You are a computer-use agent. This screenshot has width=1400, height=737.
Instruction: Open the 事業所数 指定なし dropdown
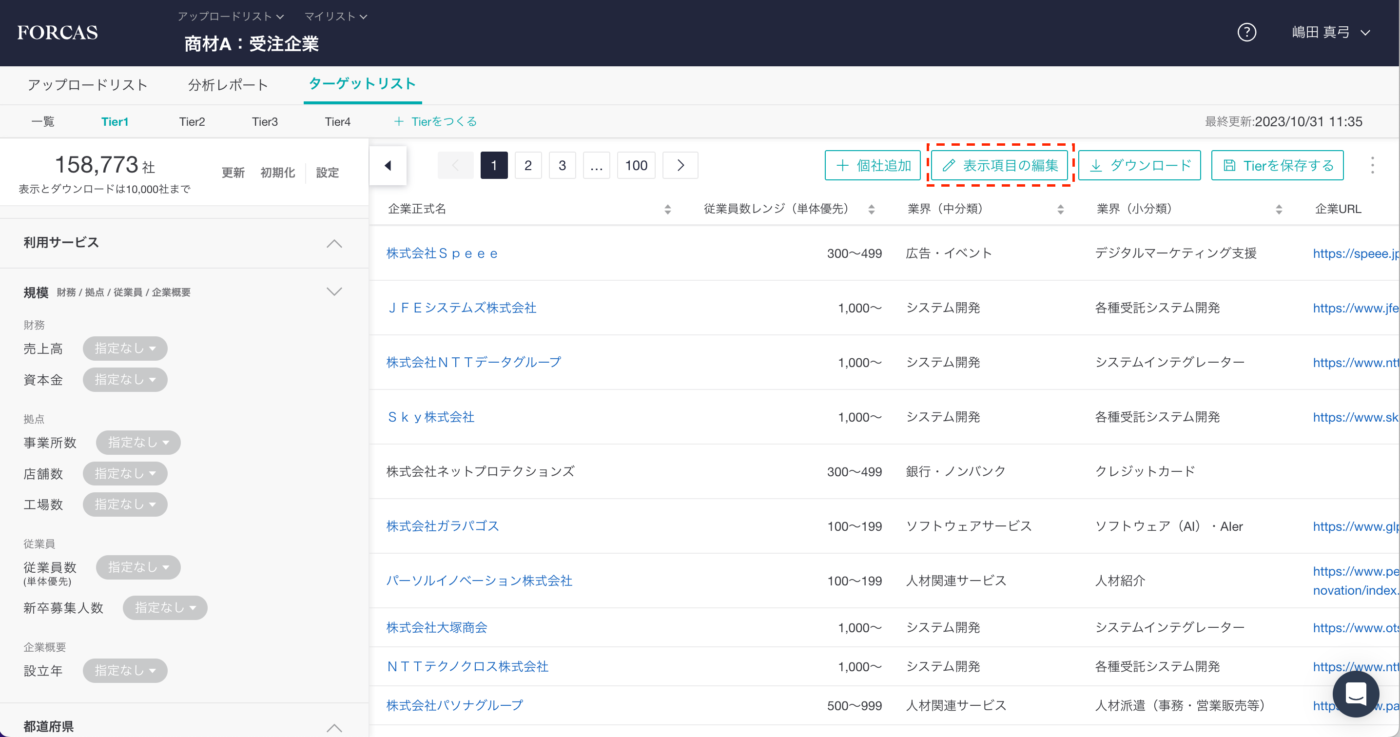coord(138,443)
